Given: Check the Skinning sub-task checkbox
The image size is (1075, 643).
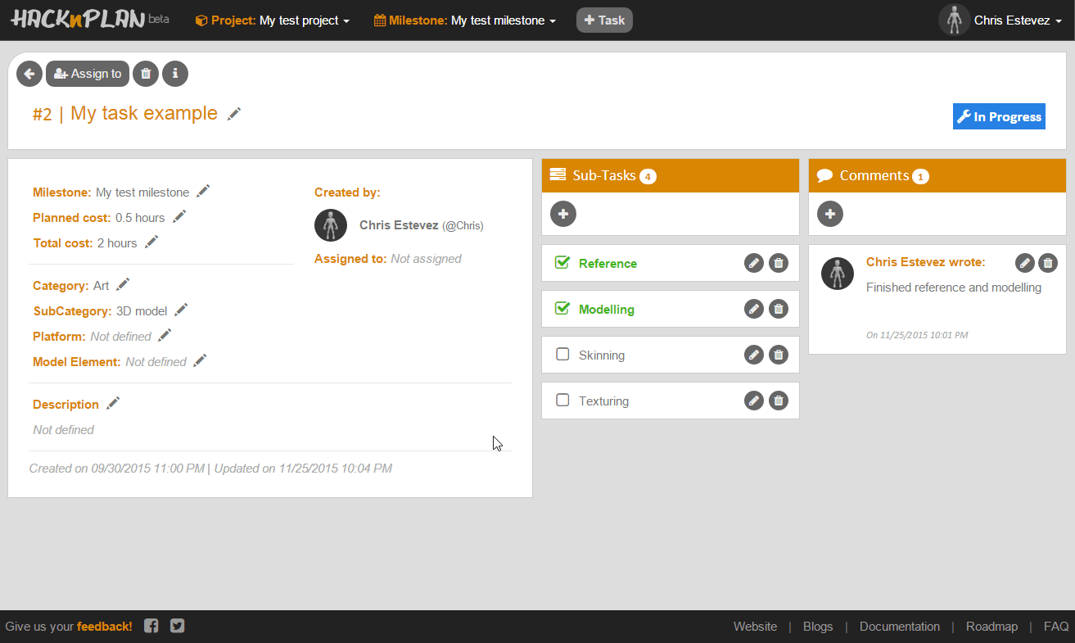Looking at the screenshot, I should click(x=562, y=355).
